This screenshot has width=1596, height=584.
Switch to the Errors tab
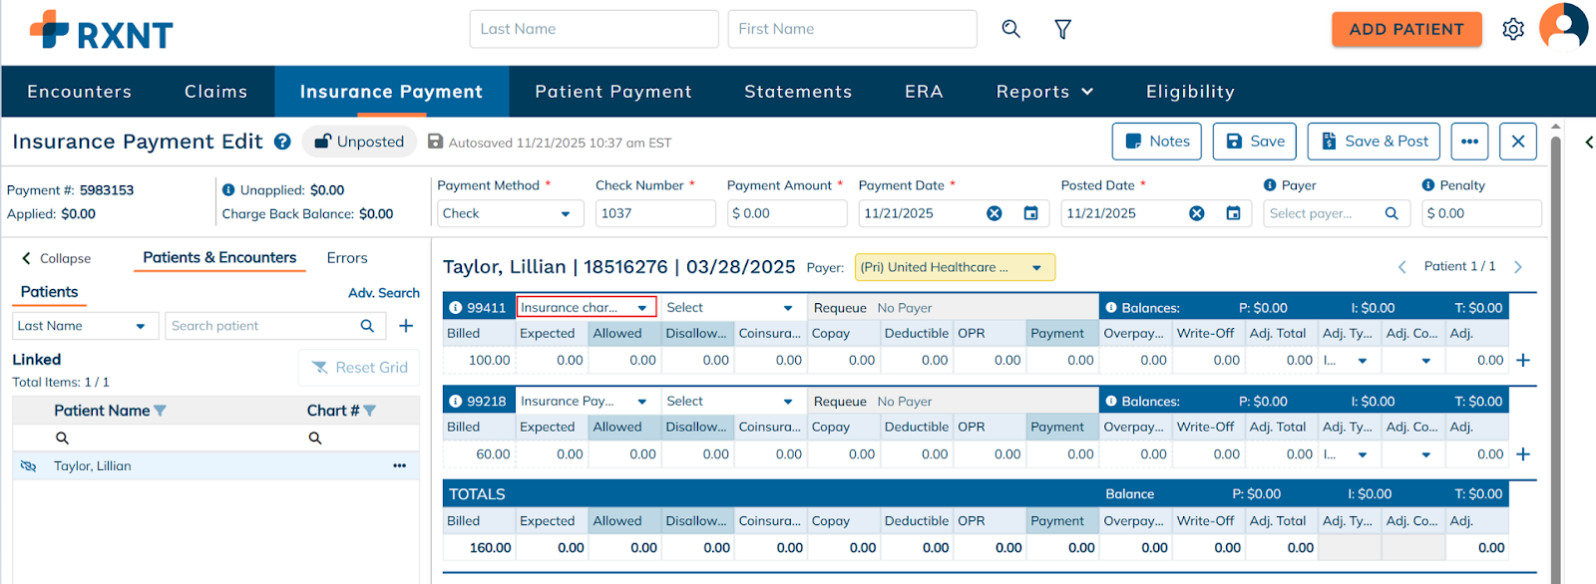click(347, 258)
